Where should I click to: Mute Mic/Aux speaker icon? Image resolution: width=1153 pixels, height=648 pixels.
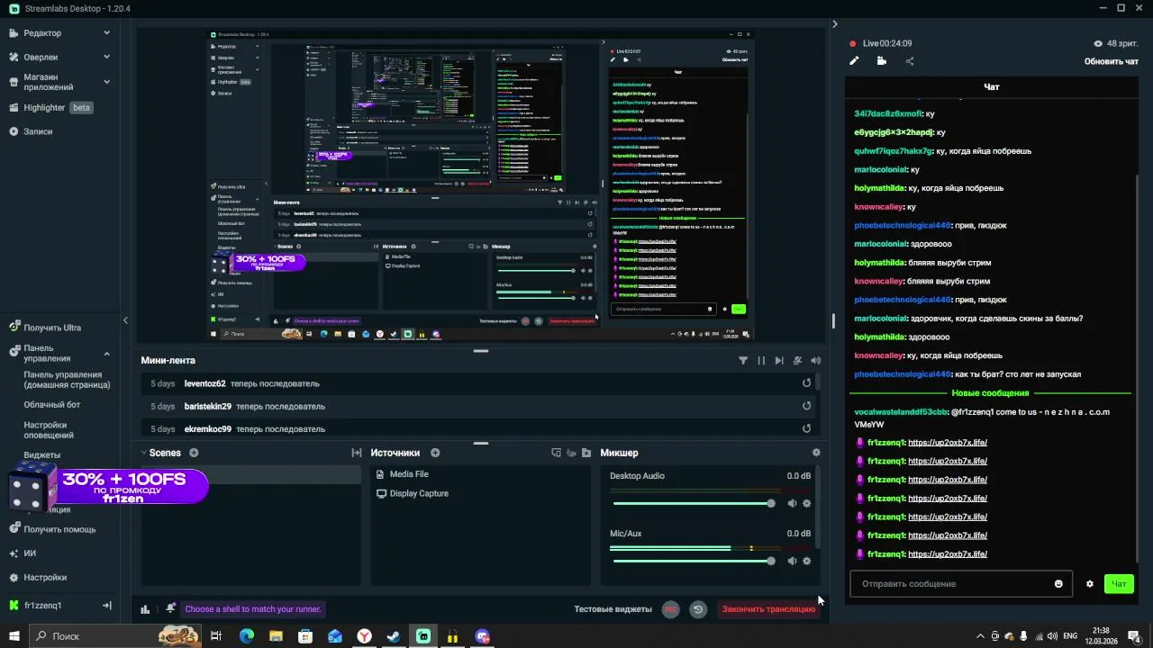[x=792, y=561]
